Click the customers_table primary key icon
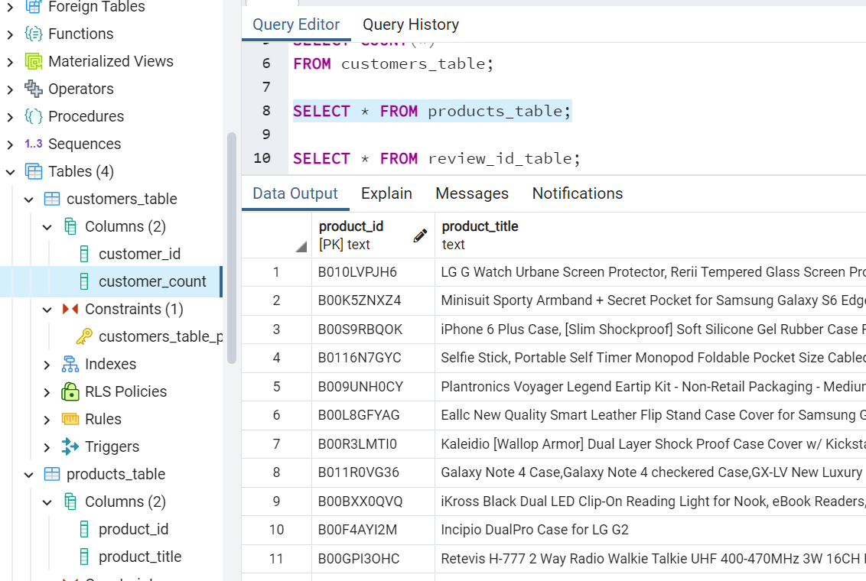866x581 pixels. tap(84, 336)
